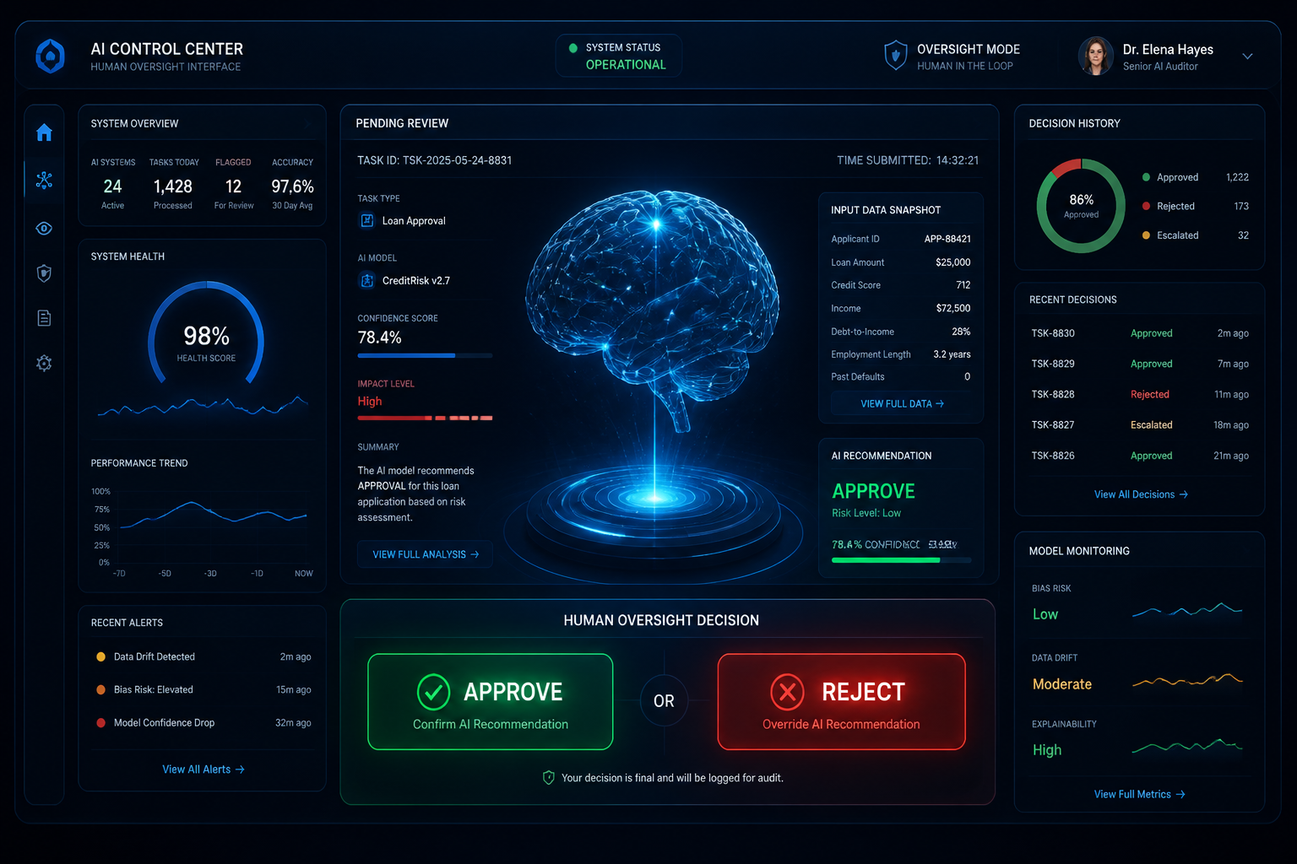The height and width of the screenshot is (864, 1297).
Task: Click the Oversight Mode shield icon
Action: 895,56
